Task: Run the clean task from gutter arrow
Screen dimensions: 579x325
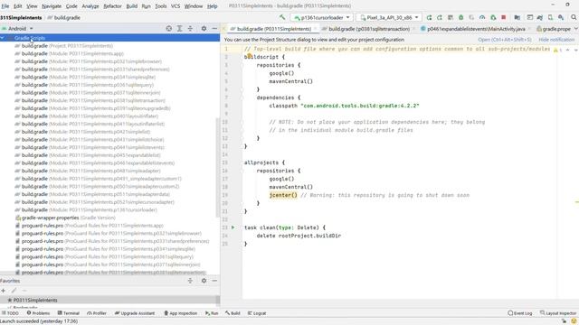Action: coord(233,227)
